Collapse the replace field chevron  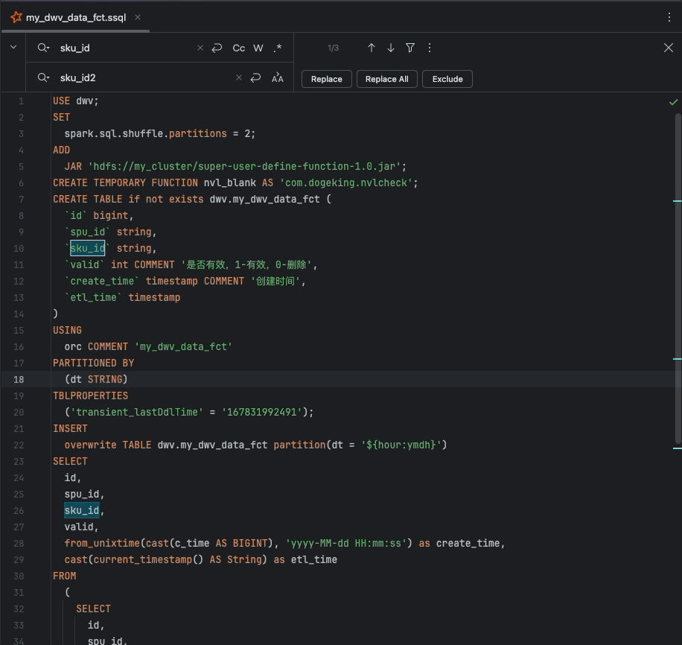click(13, 47)
